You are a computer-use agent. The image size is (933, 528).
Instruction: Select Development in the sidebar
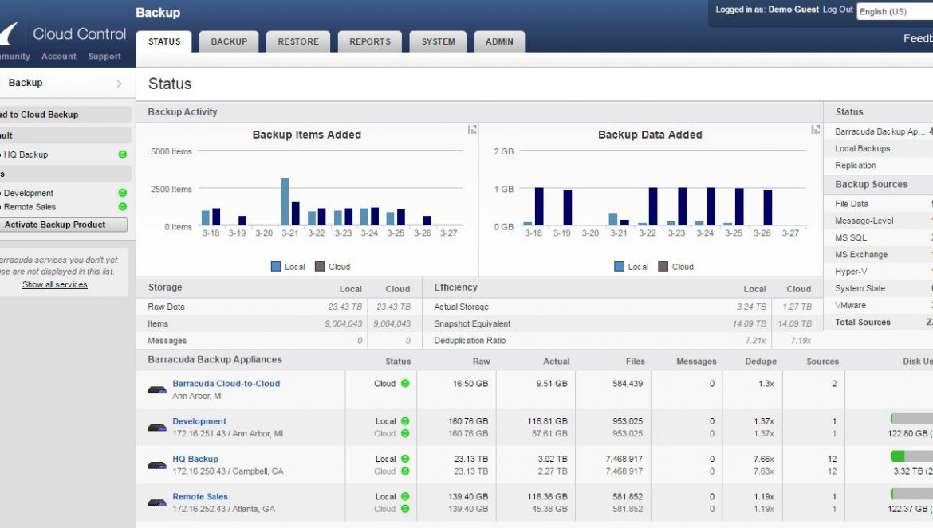click(29, 193)
